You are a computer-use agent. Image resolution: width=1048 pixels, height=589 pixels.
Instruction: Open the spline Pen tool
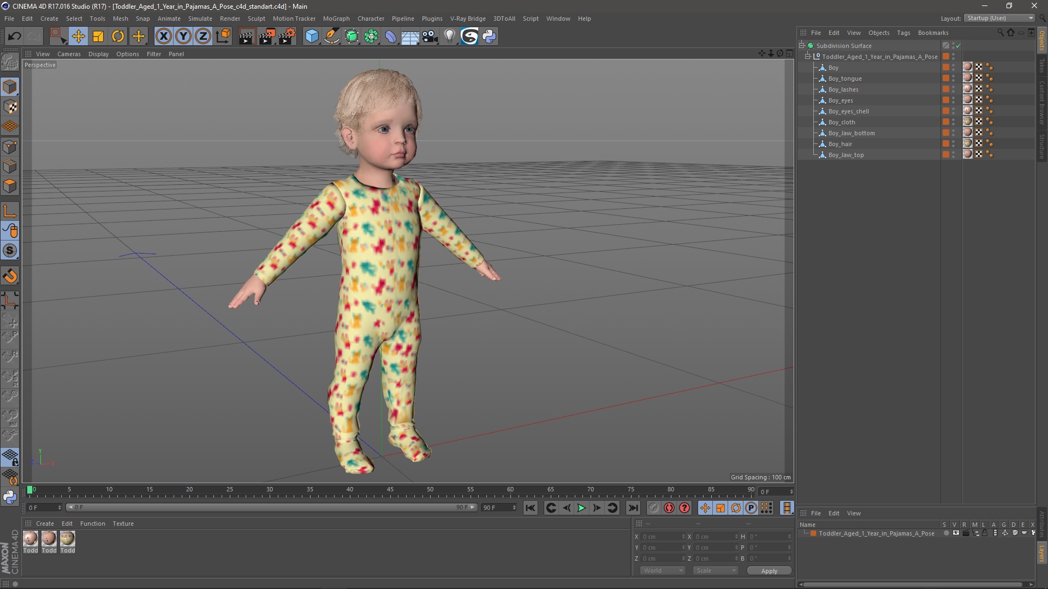point(332,37)
